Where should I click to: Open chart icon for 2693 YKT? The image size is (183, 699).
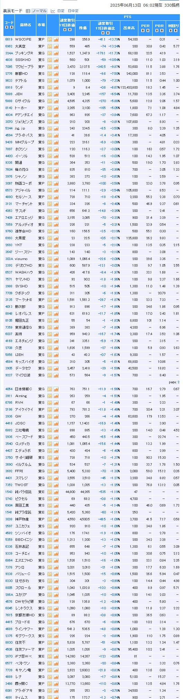pos(56,245)
